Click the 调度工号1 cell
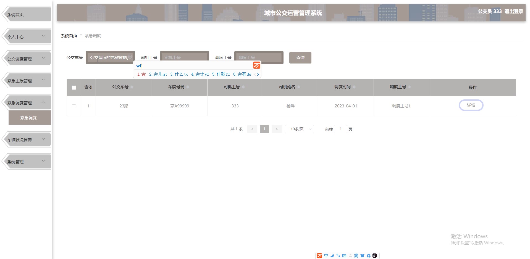This screenshot has width=530, height=259. (401, 106)
